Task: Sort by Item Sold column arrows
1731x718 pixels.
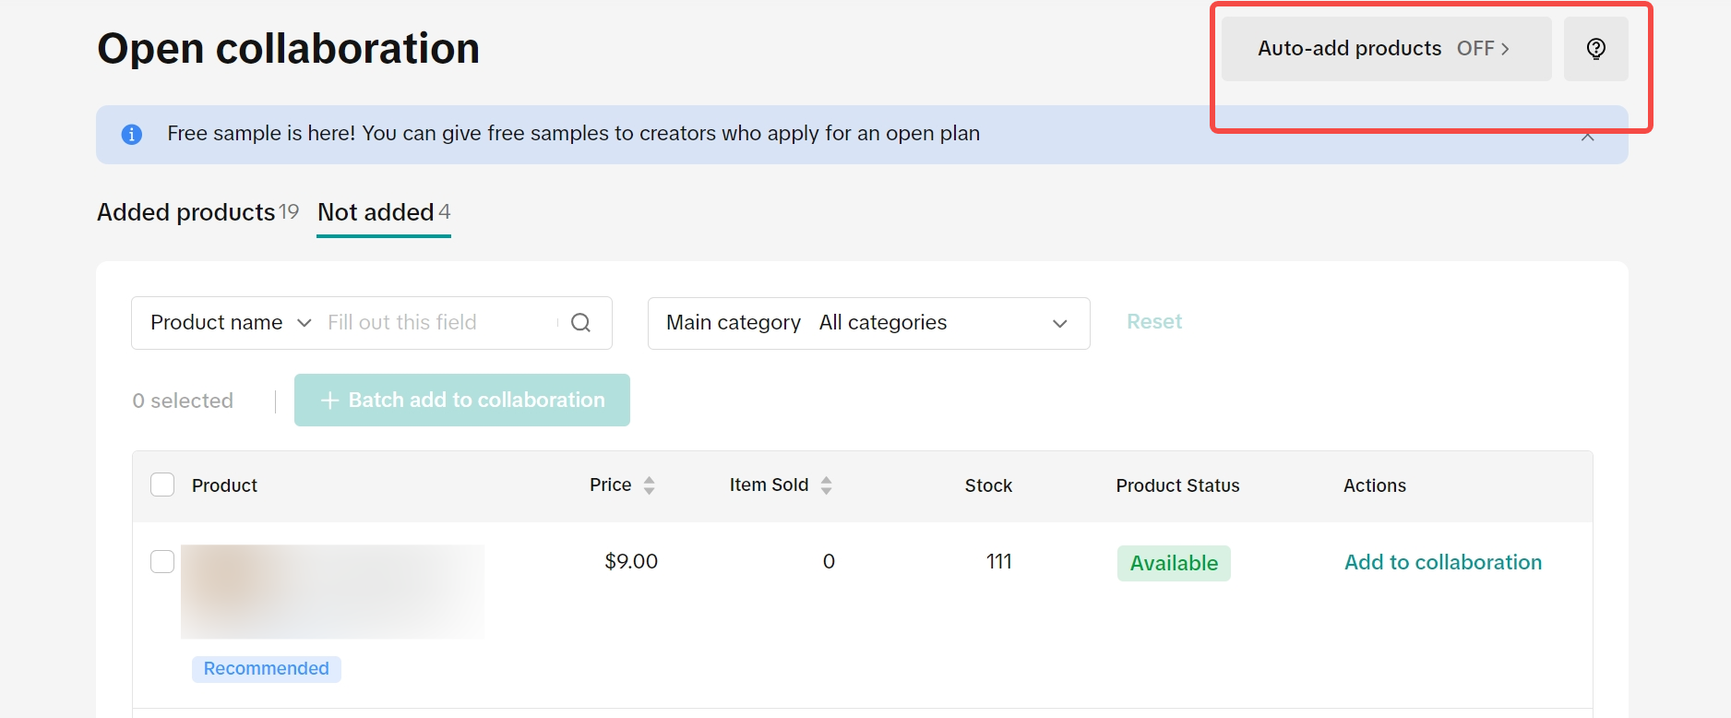Action: [826, 485]
